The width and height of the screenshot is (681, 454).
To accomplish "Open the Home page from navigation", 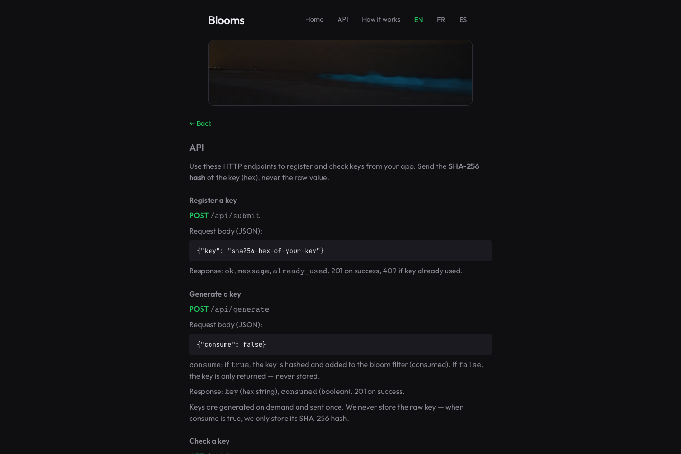I will [x=314, y=19].
